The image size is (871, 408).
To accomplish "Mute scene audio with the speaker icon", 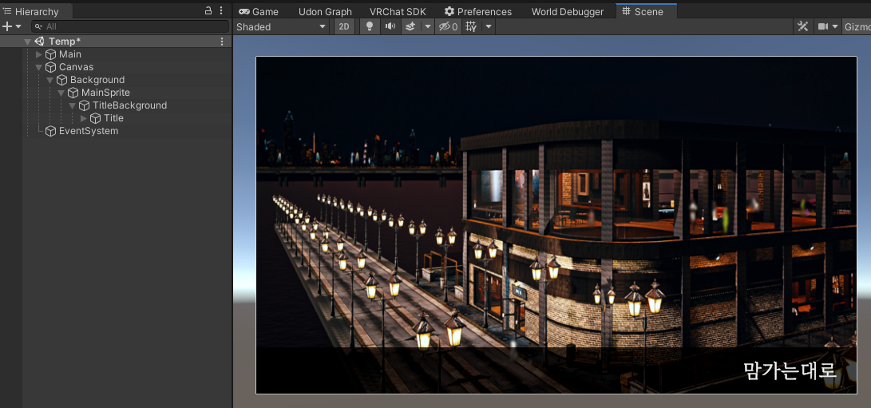I will [390, 26].
